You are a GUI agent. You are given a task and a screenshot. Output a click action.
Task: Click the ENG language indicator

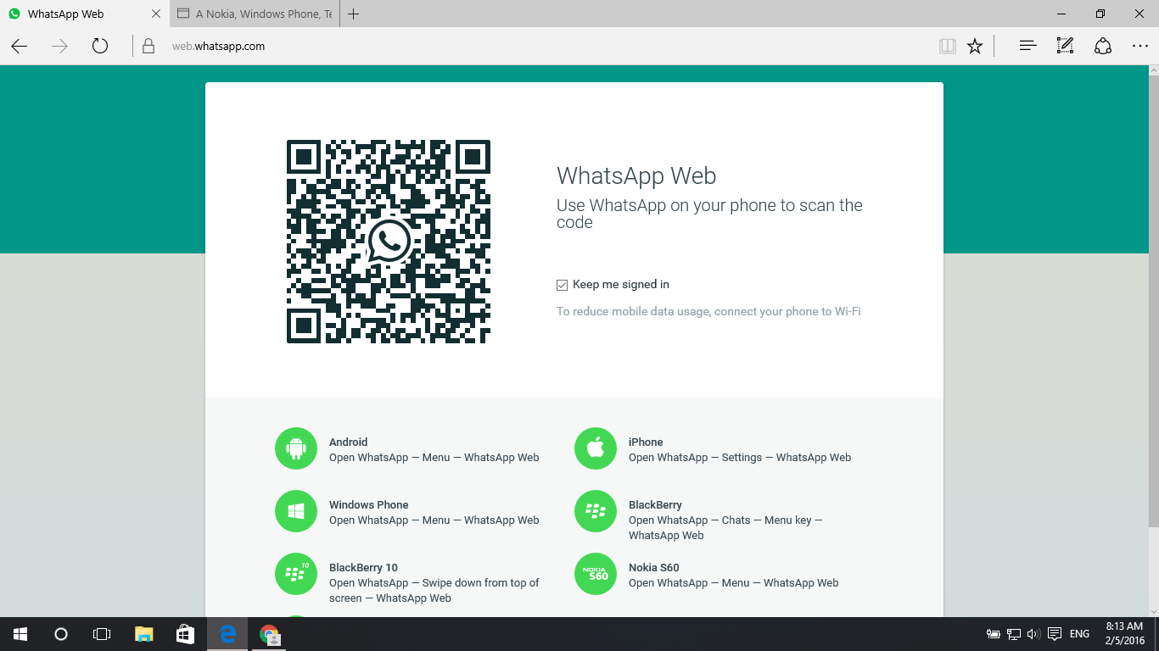pos(1079,634)
